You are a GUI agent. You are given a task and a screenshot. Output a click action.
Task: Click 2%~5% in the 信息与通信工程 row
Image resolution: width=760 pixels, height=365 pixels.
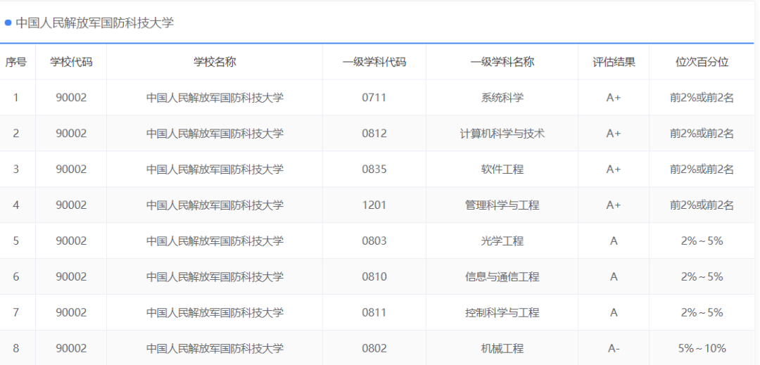point(702,277)
